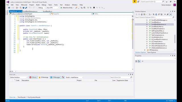Image resolution: width=182 pixels, height=102 pixels.
Task: Click the Description column header
Action: (25, 80)
